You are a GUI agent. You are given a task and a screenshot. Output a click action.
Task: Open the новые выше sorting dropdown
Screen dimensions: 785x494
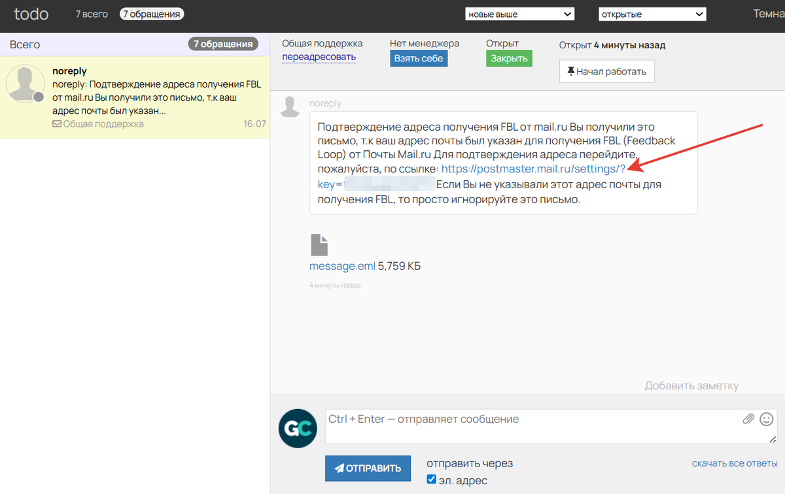[519, 14]
